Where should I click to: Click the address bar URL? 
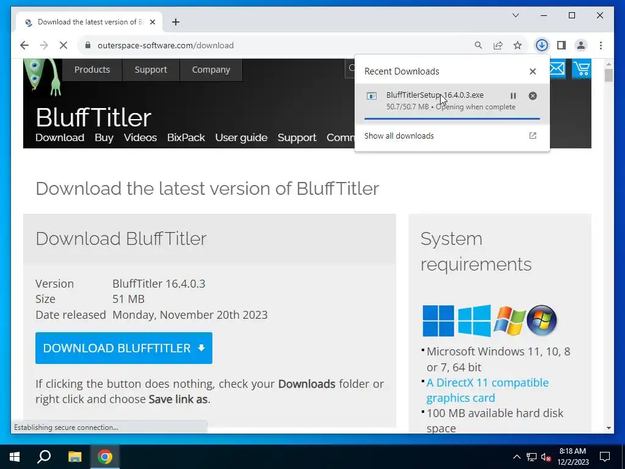click(165, 45)
